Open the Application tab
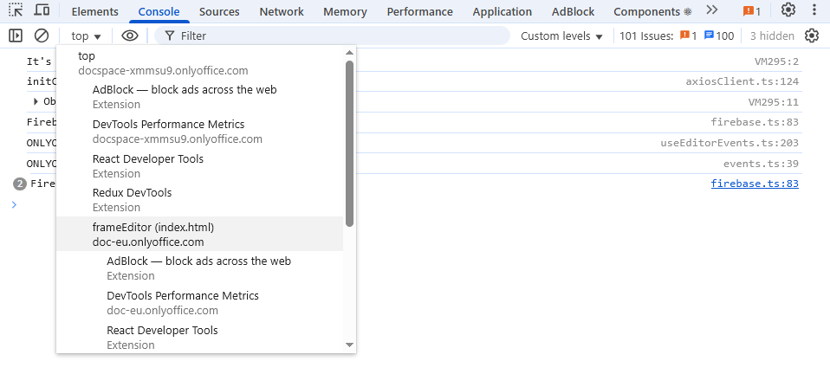830x374 pixels. tap(502, 11)
